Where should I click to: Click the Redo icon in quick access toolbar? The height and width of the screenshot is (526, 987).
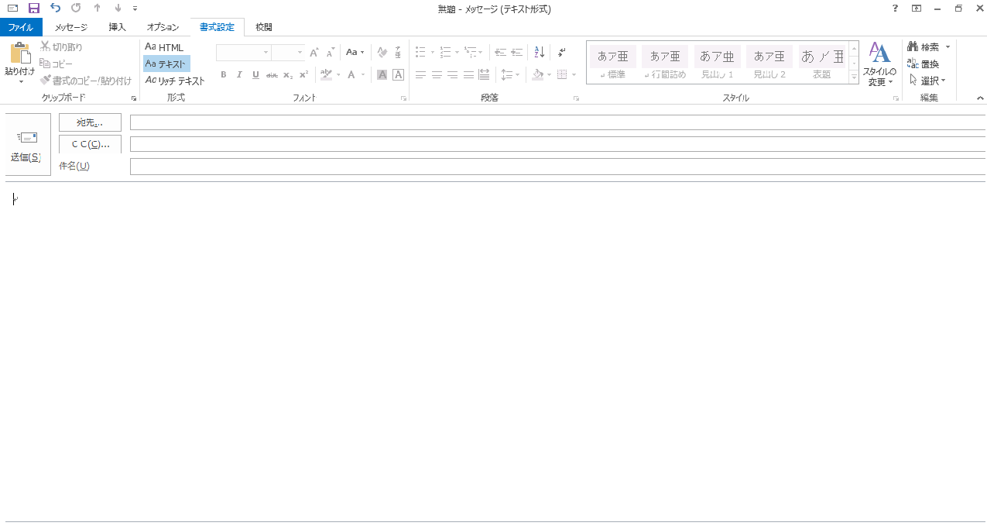click(76, 9)
